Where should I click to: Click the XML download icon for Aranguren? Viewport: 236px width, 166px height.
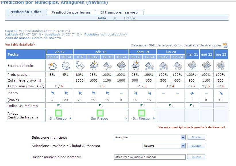[225, 45]
